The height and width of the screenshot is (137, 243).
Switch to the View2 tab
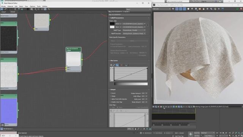coord(13,12)
